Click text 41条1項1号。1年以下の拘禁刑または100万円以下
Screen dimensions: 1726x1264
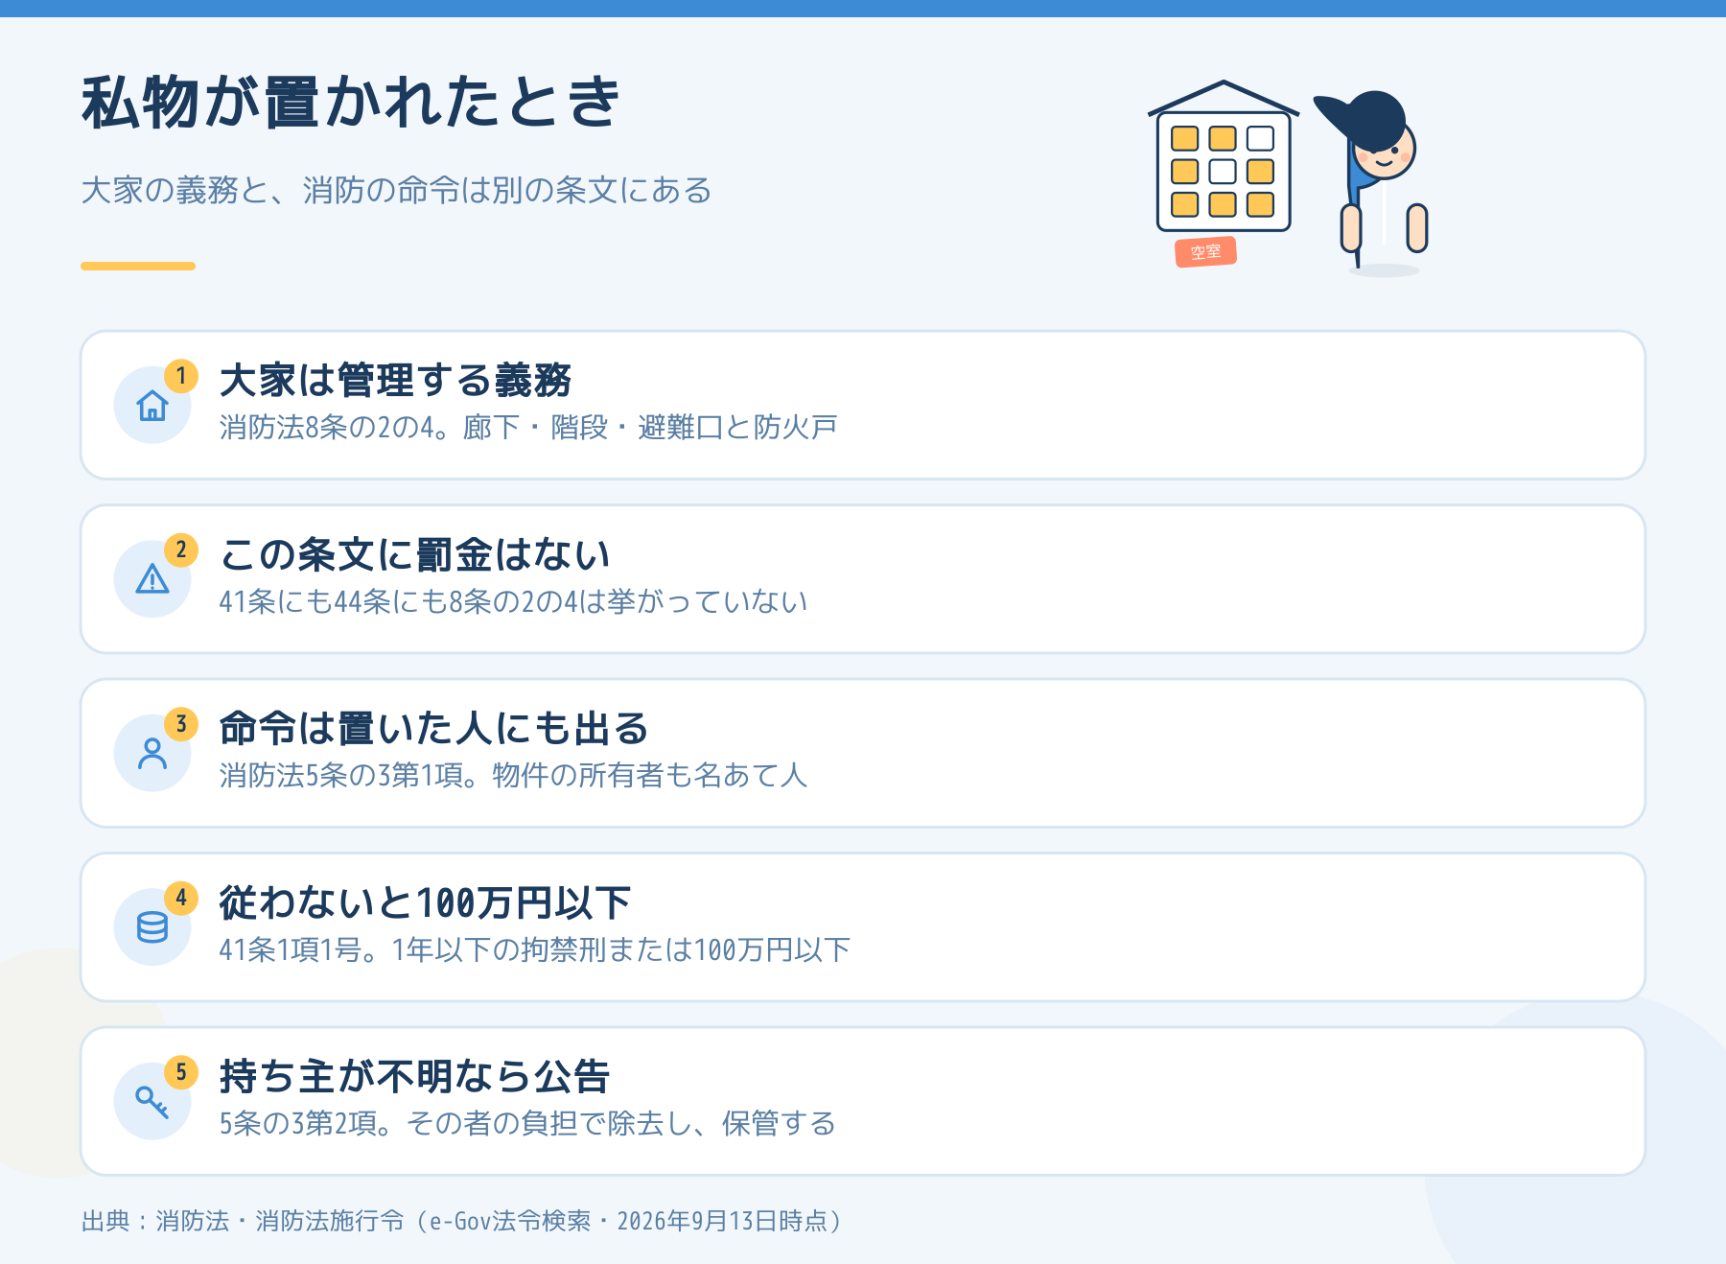click(534, 949)
